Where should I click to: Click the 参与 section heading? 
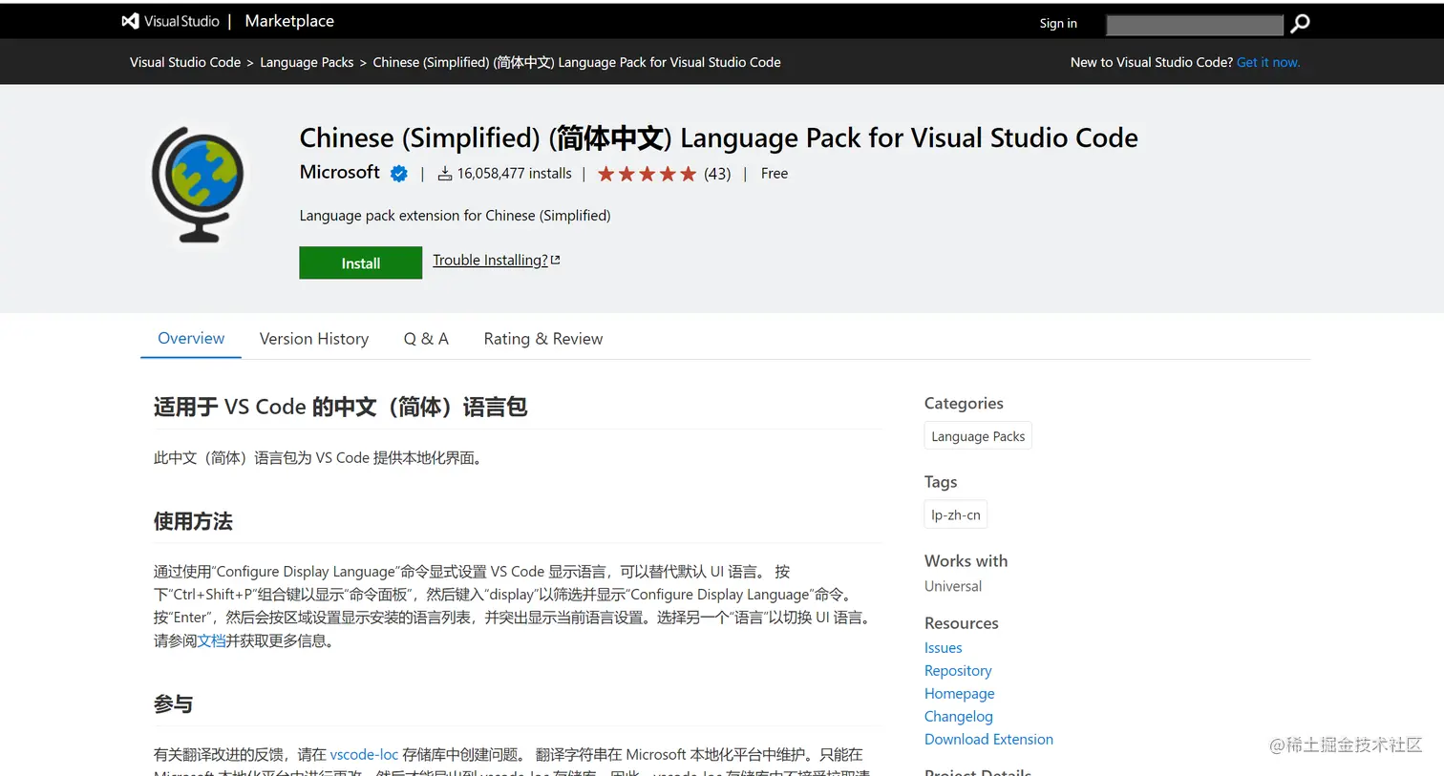pos(173,704)
